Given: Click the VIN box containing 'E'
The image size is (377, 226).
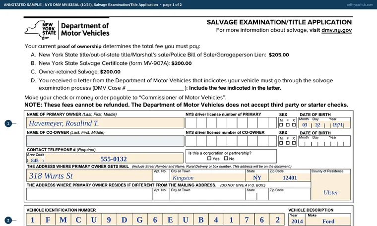Looking at the screenshot, I should 170,220.
